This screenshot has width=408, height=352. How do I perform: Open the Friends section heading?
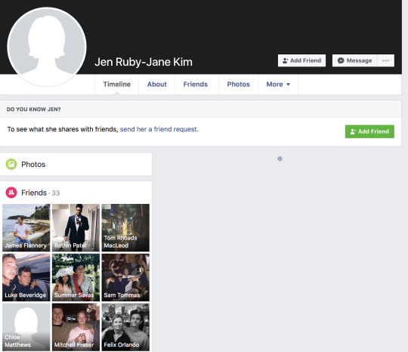point(34,193)
